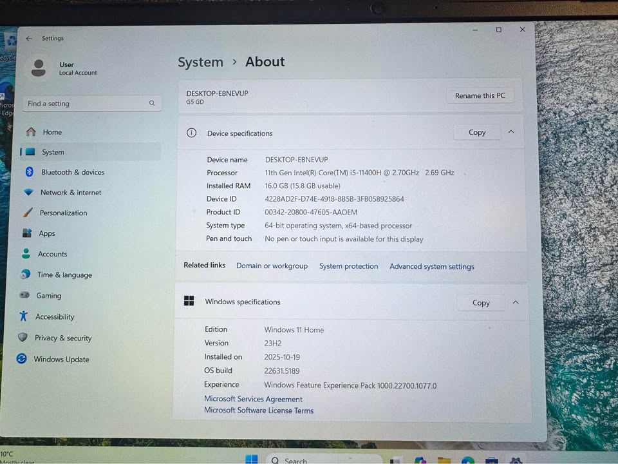This screenshot has height=464, width=618.
Task: Go to Personalization settings
Action: (x=90, y=213)
